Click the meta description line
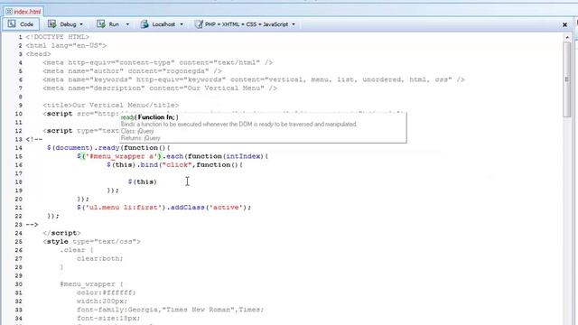The image size is (578, 325). (x=160, y=88)
